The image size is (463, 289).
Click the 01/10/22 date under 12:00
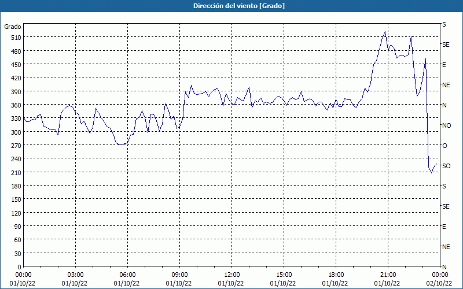click(231, 283)
